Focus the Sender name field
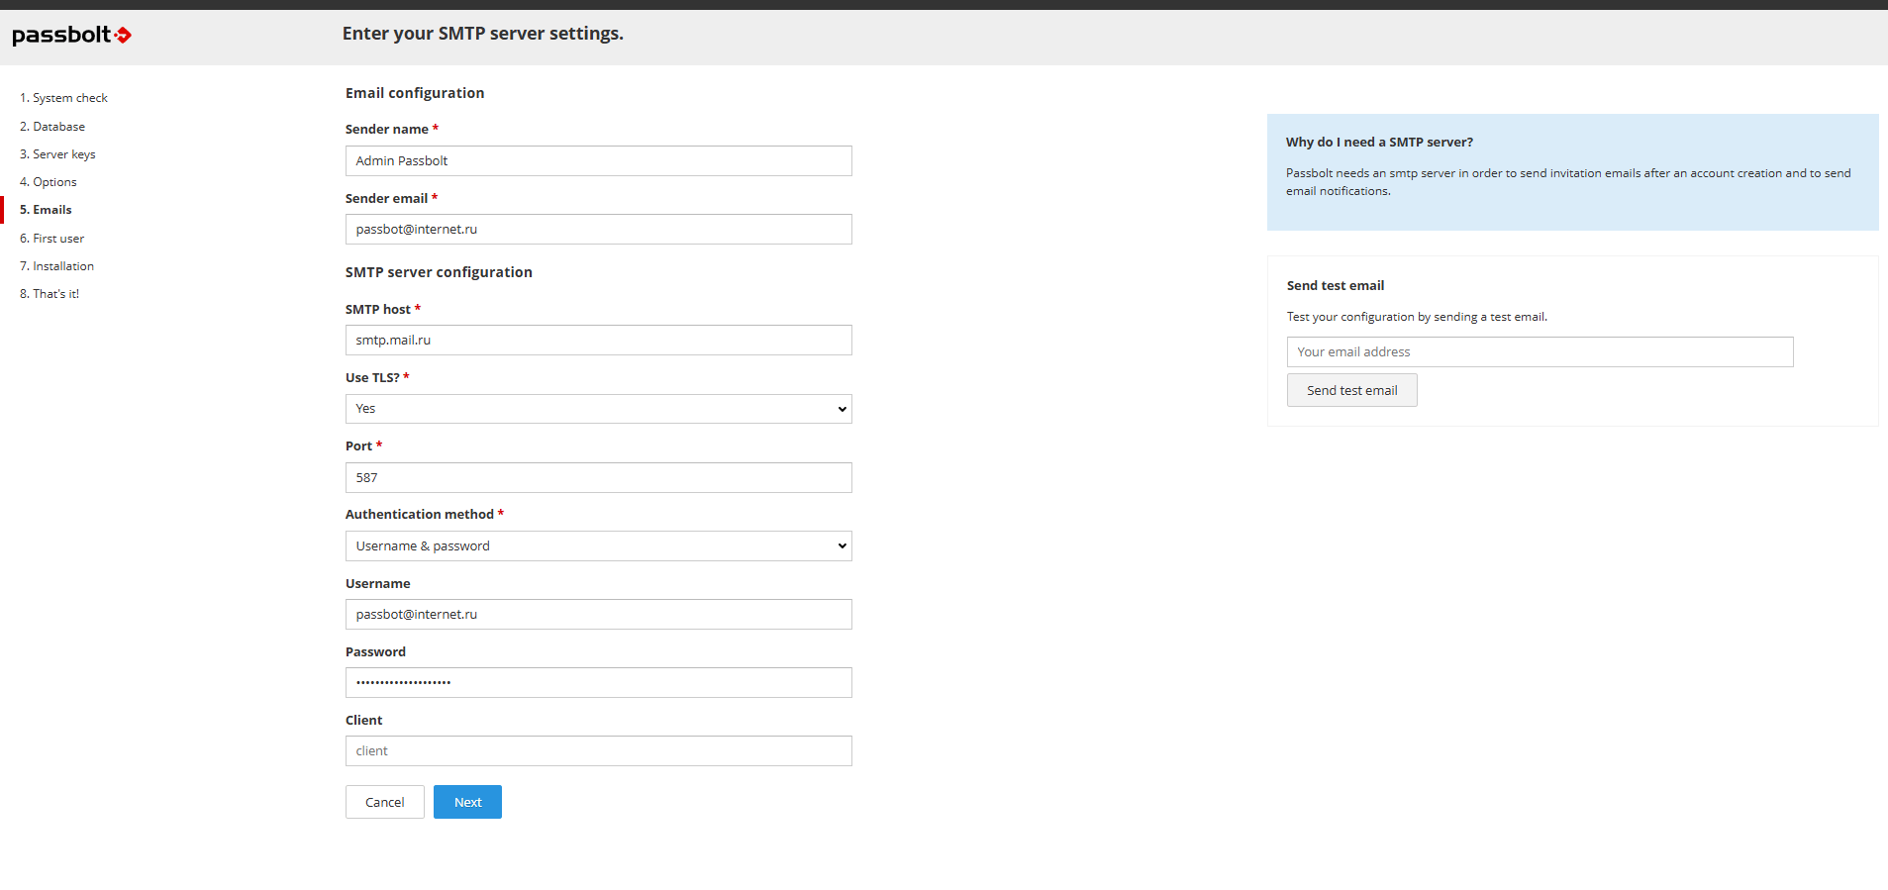 tap(598, 160)
